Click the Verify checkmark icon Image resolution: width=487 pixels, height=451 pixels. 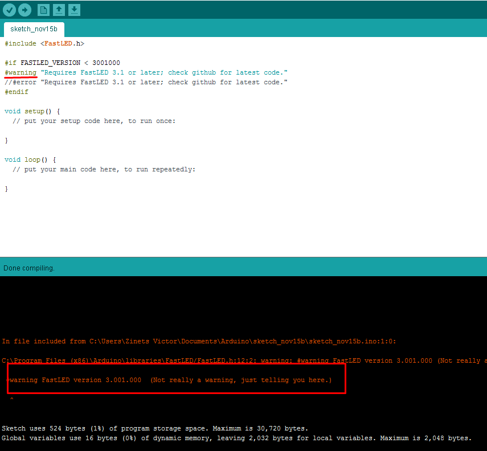(9, 10)
